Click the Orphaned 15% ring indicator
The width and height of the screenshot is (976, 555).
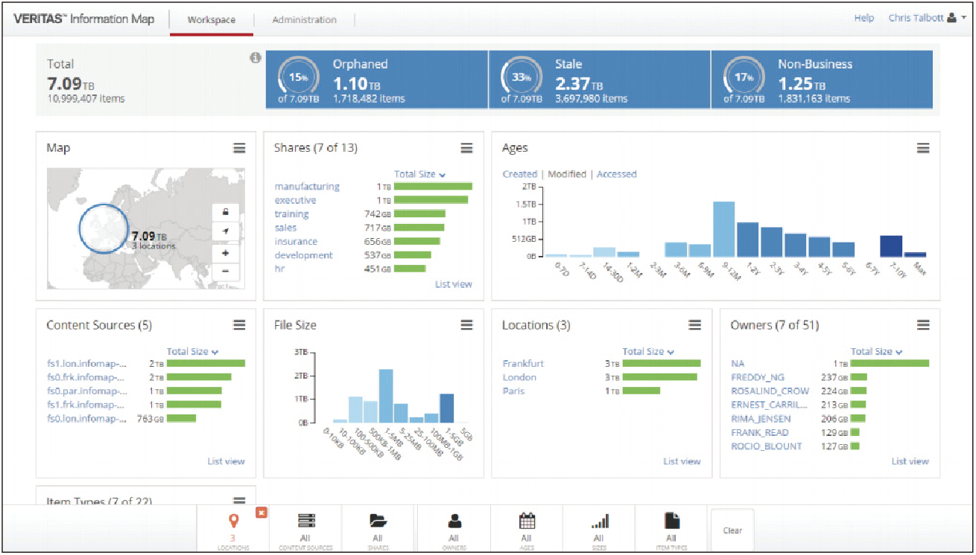(298, 77)
